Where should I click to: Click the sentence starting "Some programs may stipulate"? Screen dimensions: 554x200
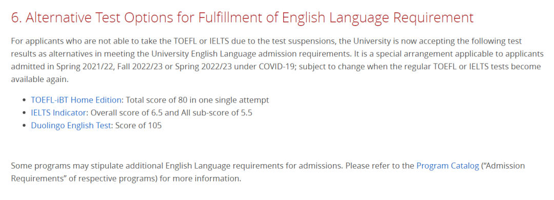(268, 172)
